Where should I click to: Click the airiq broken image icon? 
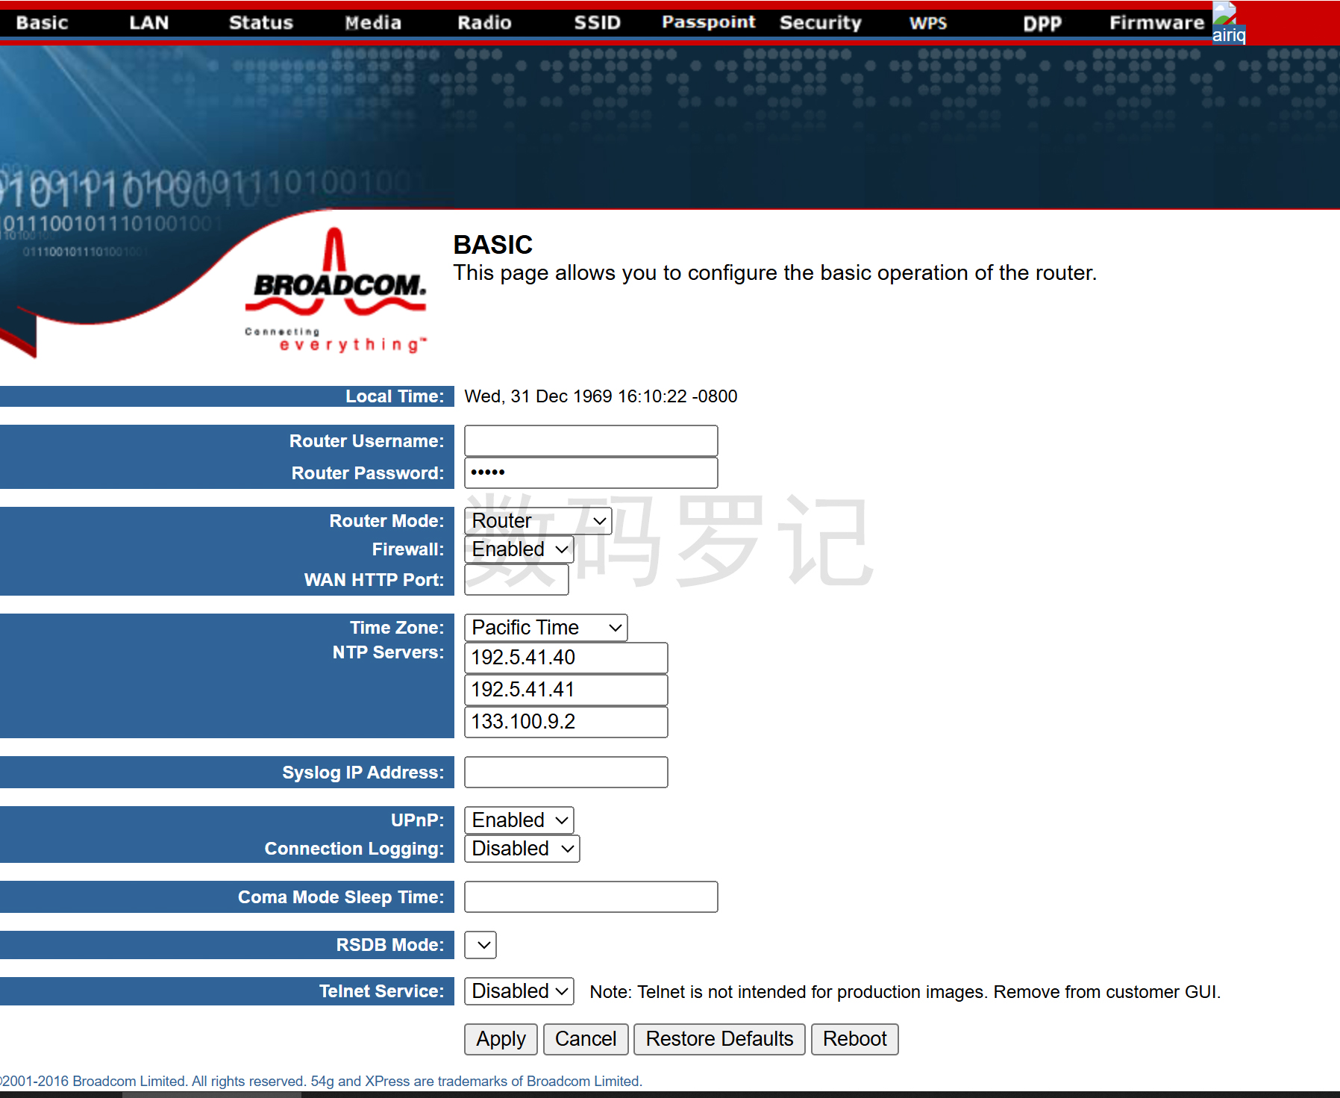click(x=1227, y=23)
